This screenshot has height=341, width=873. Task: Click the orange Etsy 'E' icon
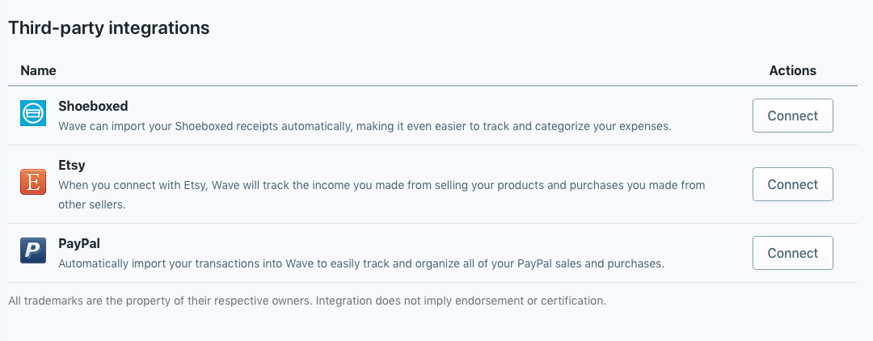coord(33,182)
